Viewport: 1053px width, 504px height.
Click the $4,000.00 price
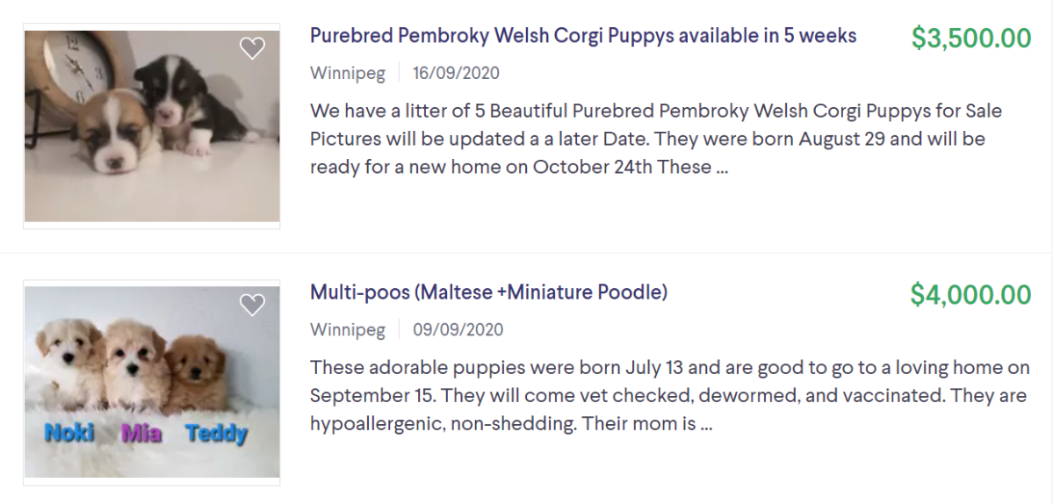(970, 295)
